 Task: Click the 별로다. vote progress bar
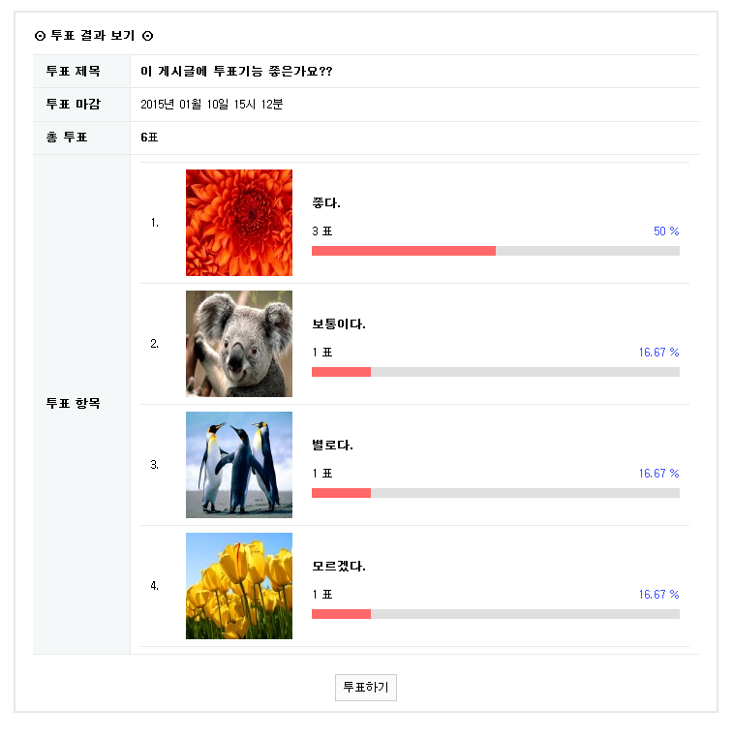click(x=495, y=493)
